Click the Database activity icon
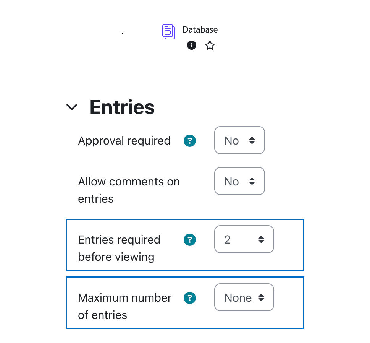The image size is (370, 343). [x=168, y=31]
